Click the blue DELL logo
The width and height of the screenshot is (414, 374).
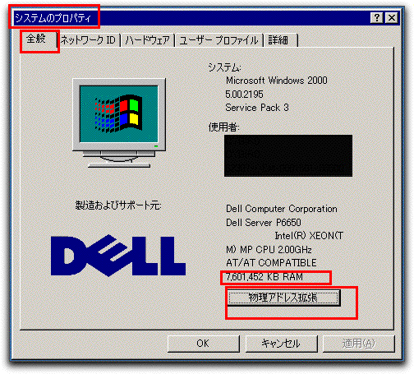click(x=118, y=256)
